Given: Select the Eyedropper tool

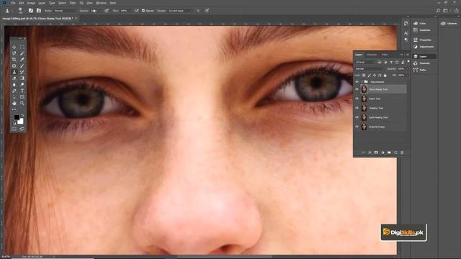Looking at the screenshot, I should pyautogui.click(x=22, y=60).
